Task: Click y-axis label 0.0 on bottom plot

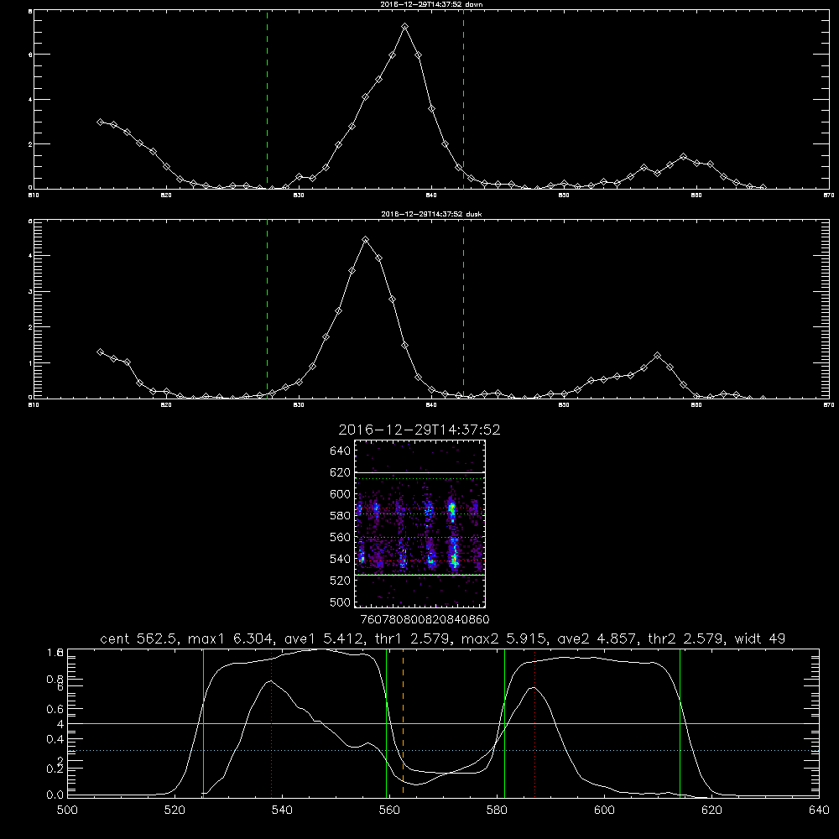Action: (55, 795)
